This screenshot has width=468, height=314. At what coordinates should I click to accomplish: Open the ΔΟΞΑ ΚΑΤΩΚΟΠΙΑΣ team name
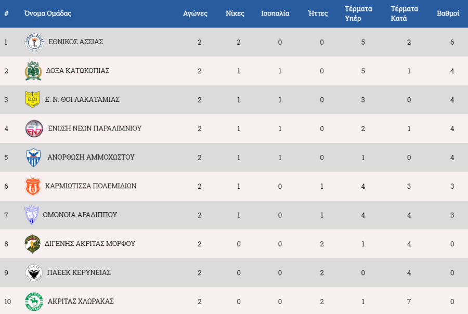pyautogui.click(x=77, y=71)
